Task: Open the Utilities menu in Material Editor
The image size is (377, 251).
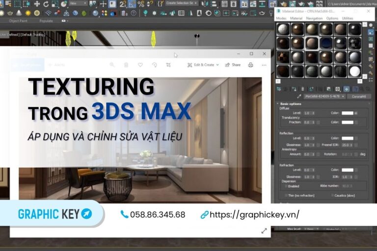Action: pos(348,18)
